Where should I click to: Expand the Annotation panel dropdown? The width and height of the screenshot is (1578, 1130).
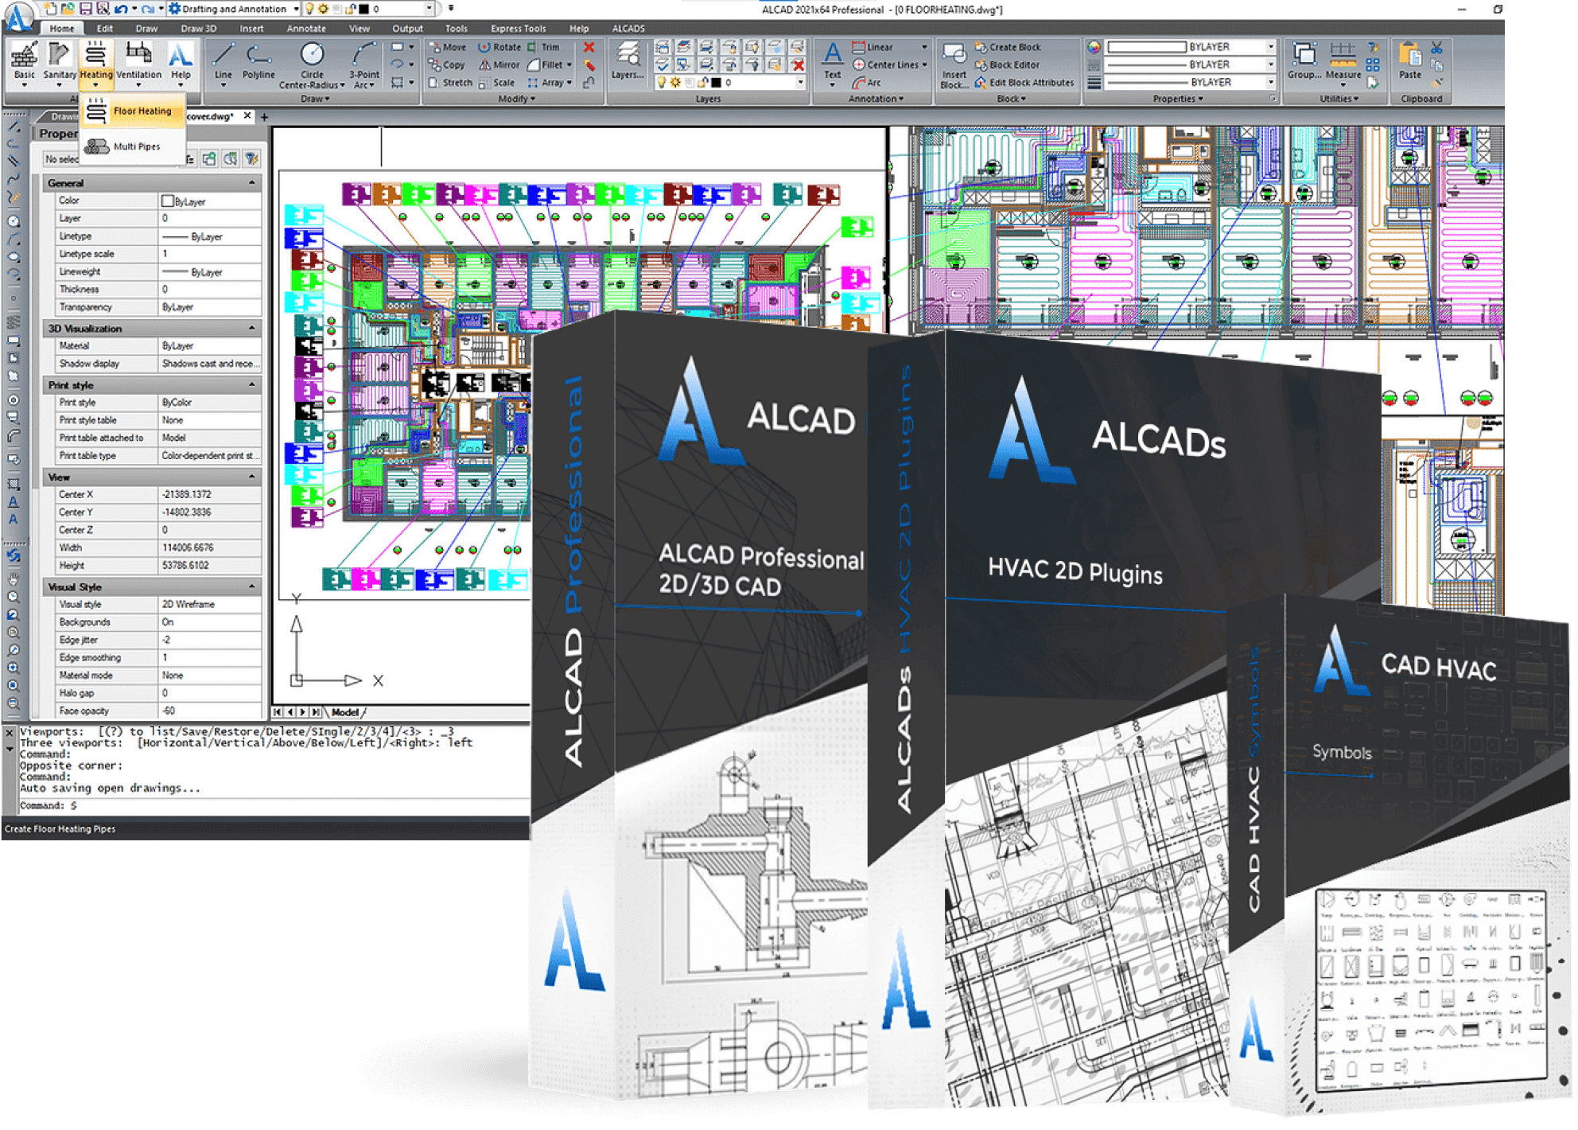tap(876, 99)
